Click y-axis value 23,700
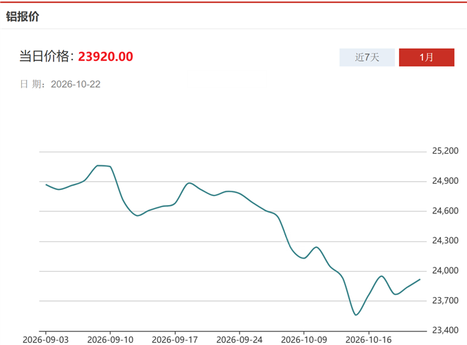This screenshot has height=345, width=467. (445, 300)
